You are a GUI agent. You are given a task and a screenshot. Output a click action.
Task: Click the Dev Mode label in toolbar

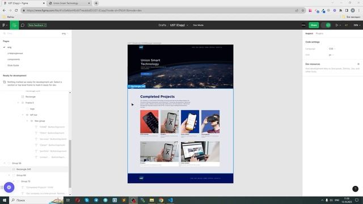198,25
